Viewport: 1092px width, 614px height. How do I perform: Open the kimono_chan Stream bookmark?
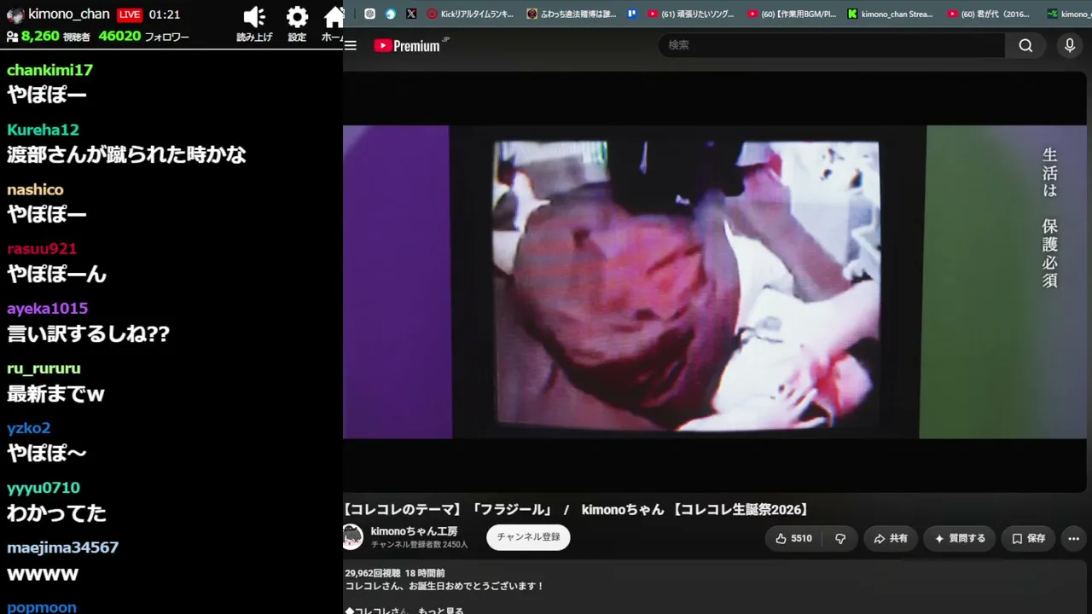coord(891,14)
